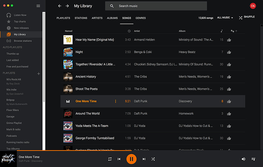
Task: Open the Podcasts playlist
Action: click(x=11, y=136)
